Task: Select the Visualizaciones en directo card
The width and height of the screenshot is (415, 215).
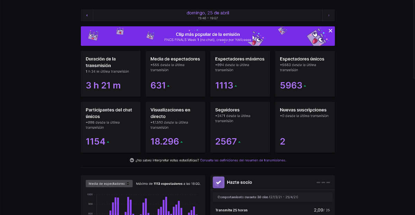Action: point(175,127)
